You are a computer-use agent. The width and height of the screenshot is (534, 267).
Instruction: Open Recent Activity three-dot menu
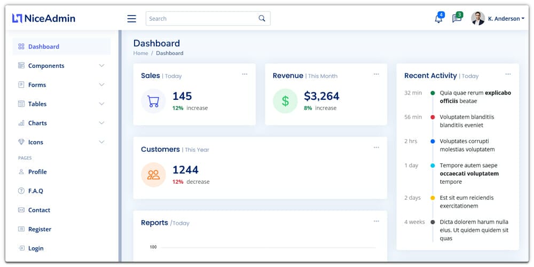click(x=508, y=74)
